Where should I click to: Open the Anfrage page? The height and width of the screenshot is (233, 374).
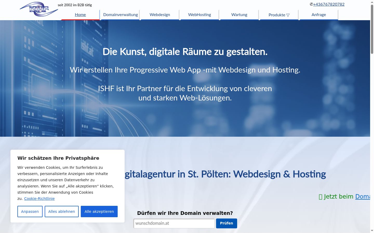(319, 15)
